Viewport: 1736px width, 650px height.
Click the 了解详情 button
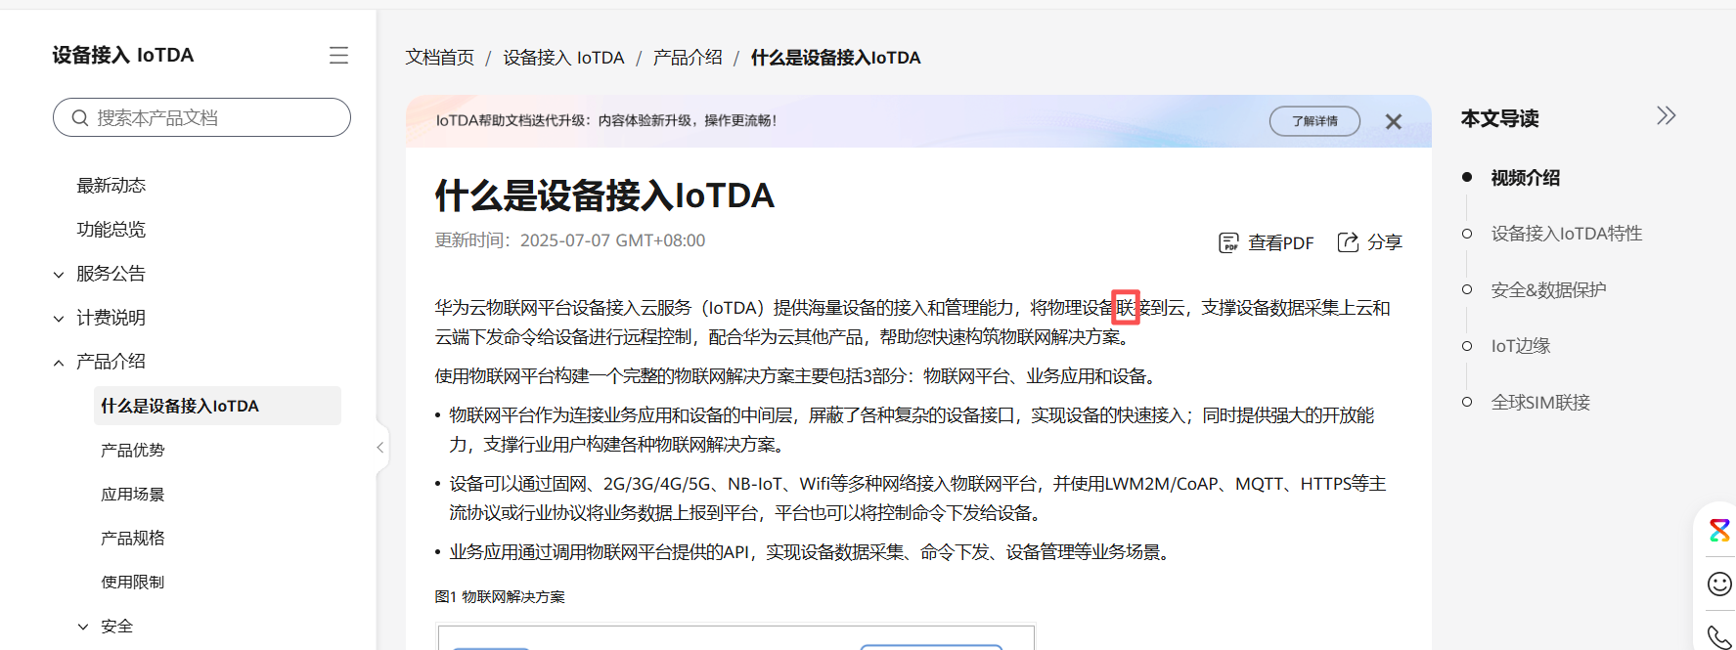1314,121
